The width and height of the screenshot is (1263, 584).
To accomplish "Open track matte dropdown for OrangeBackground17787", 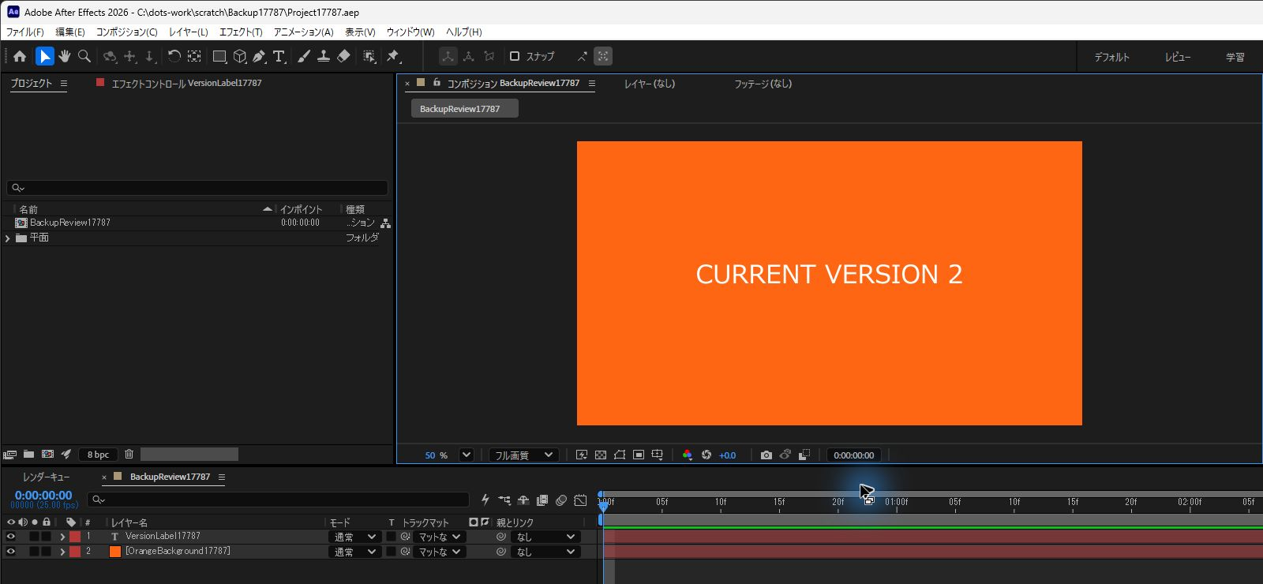I will coord(439,552).
